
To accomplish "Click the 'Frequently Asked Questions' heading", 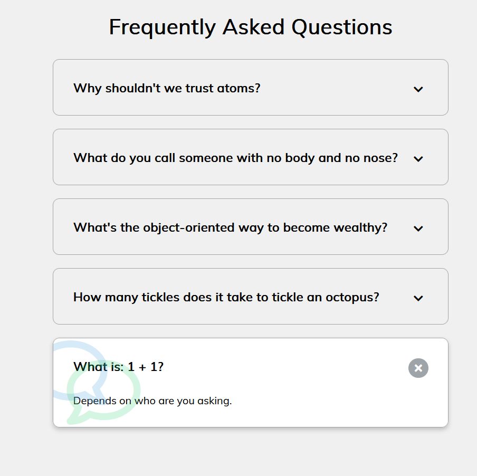I will (250, 26).
